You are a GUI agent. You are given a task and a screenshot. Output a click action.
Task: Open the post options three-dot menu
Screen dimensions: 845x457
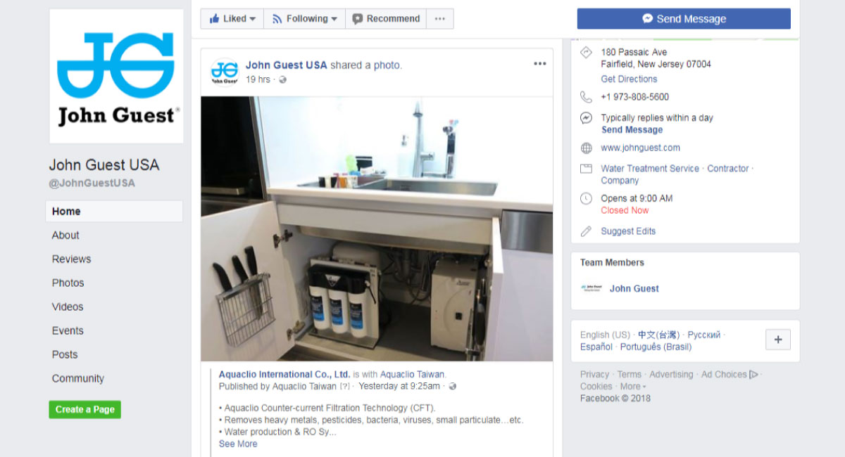(539, 64)
